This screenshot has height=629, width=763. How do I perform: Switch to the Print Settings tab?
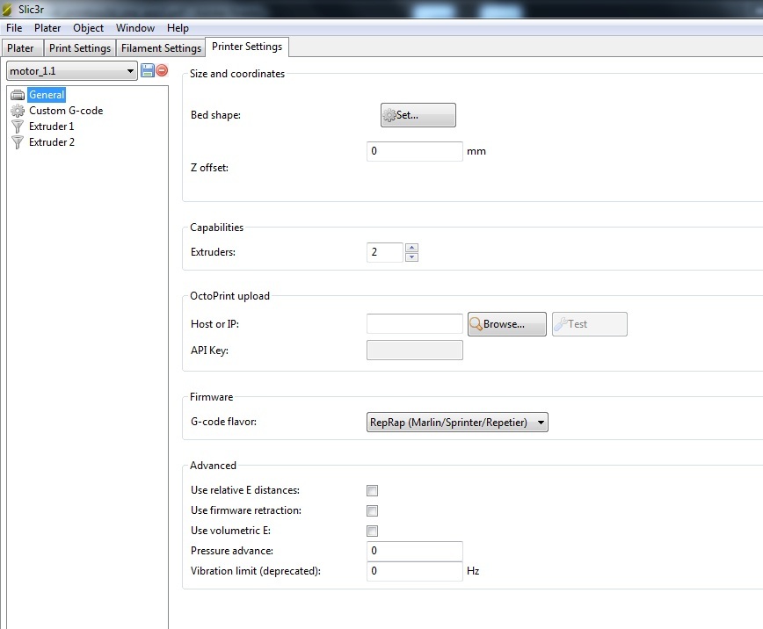click(x=80, y=48)
